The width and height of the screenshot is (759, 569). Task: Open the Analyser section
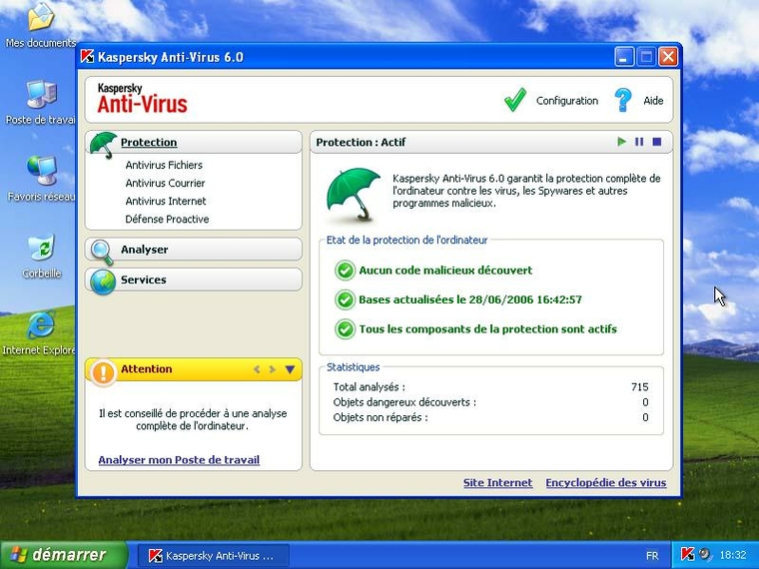point(194,250)
